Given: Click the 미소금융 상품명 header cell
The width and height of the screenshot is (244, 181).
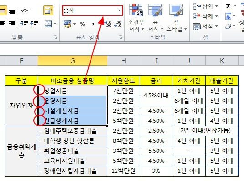Looking at the screenshot, I should 72,81.
